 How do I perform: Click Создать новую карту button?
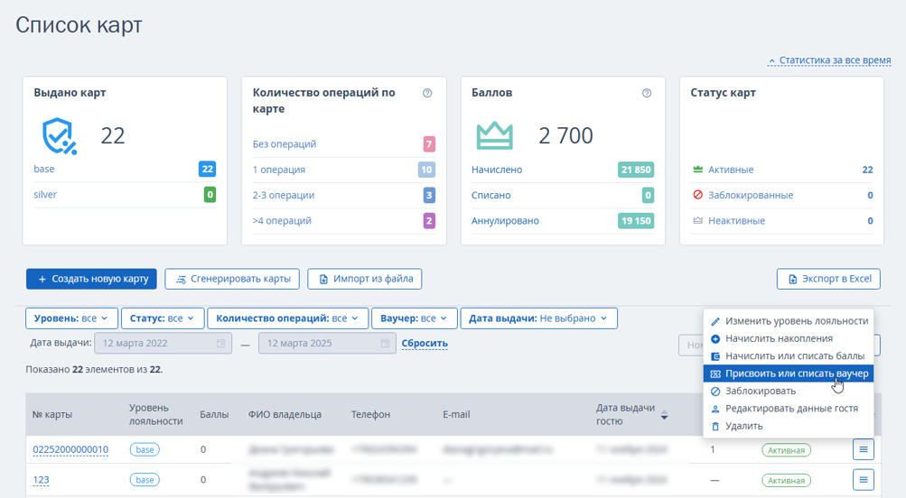pyautogui.click(x=91, y=279)
